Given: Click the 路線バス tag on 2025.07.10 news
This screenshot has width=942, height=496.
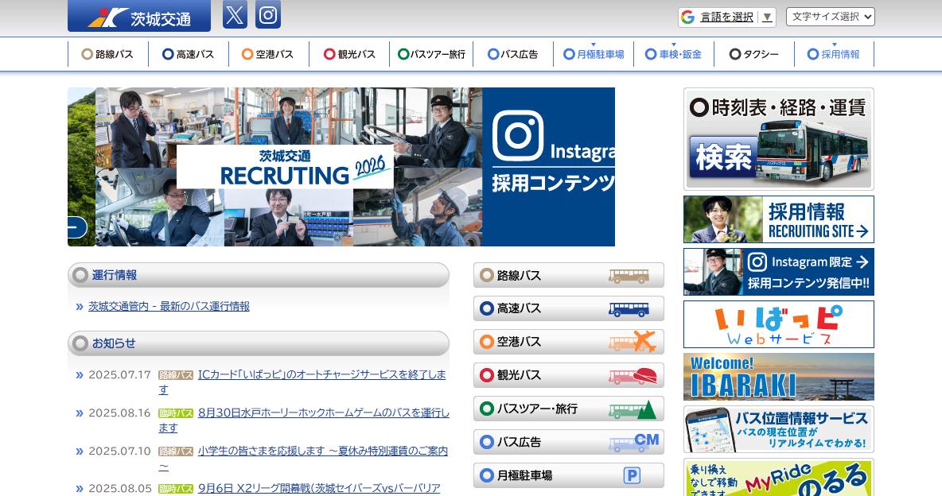Looking at the screenshot, I should (176, 451).
